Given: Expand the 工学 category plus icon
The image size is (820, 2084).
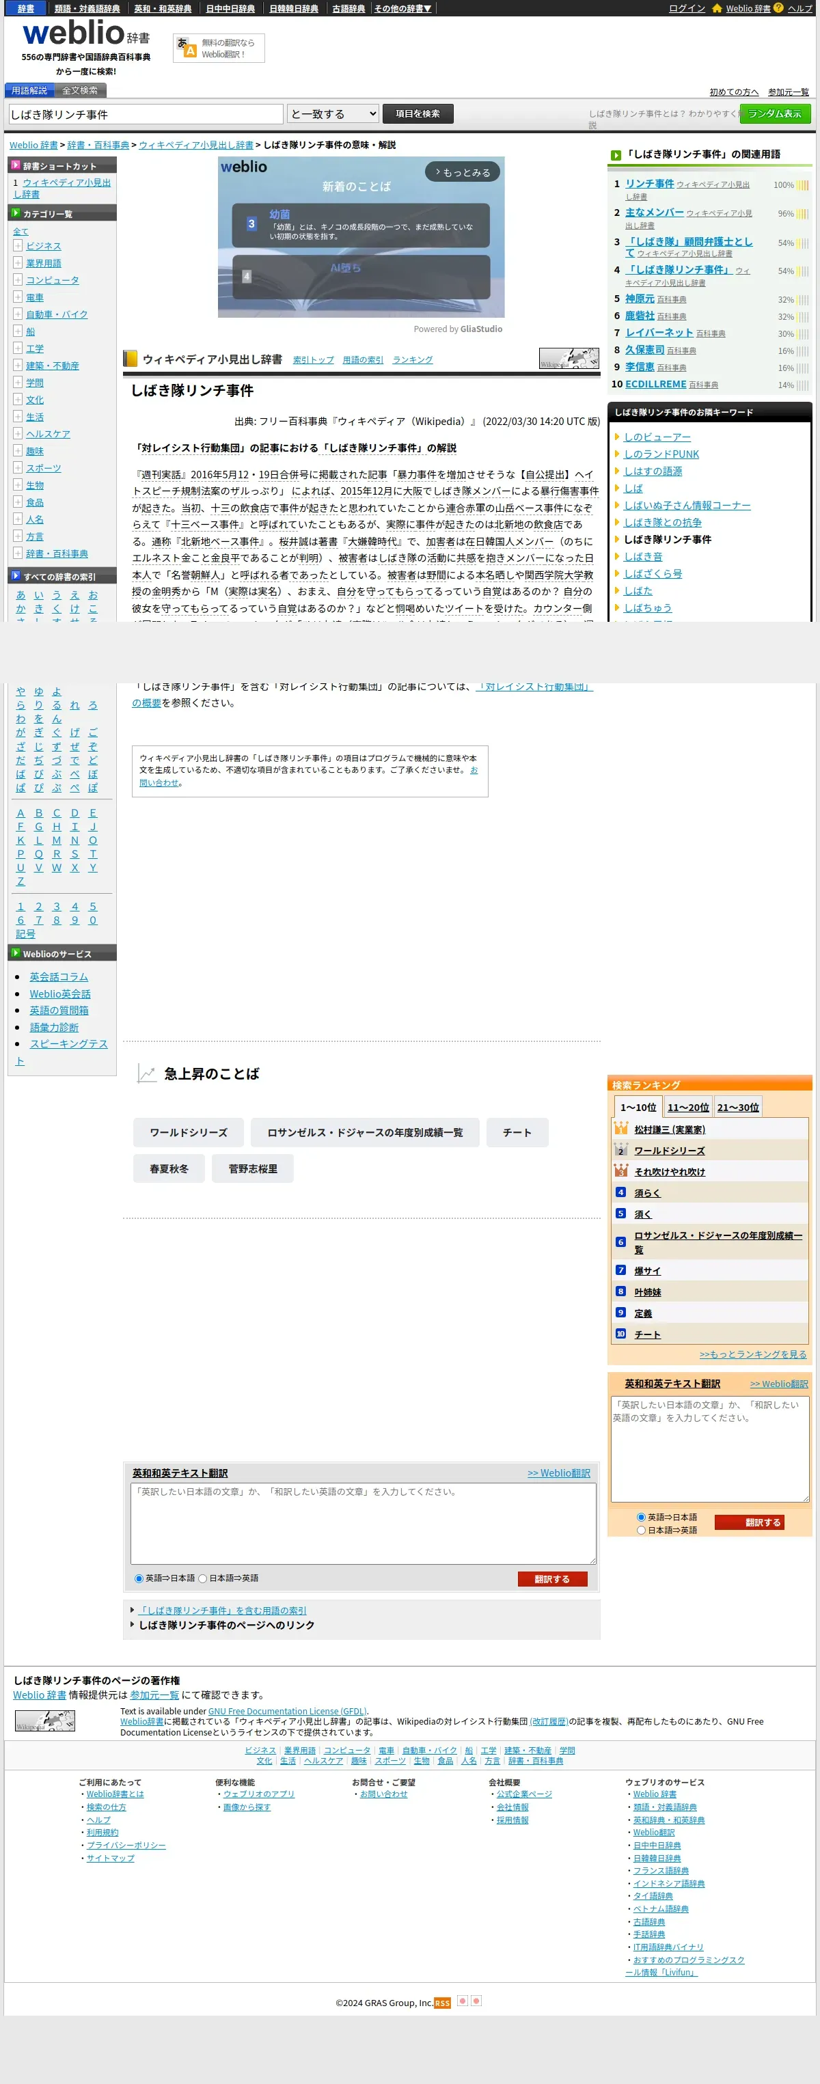Looking at the screenshot, I should tap(18, 348).
